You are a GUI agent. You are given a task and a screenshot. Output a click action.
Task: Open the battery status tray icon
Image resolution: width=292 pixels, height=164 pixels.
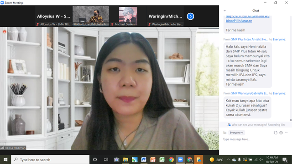coord(250,159)
